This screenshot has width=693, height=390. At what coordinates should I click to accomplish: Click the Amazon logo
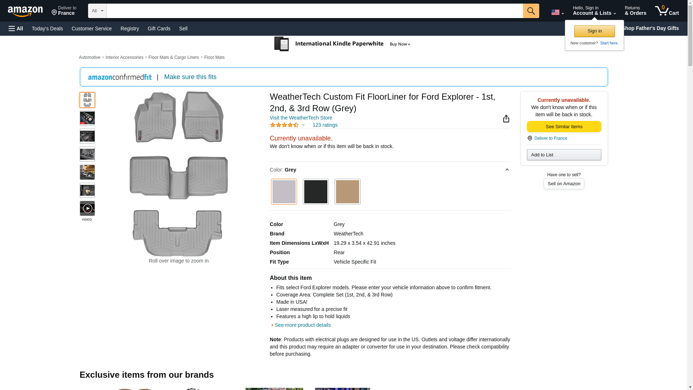pos(25,11)
